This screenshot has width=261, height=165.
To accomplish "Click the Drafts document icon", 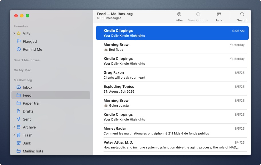I will (x=19, y=111).
